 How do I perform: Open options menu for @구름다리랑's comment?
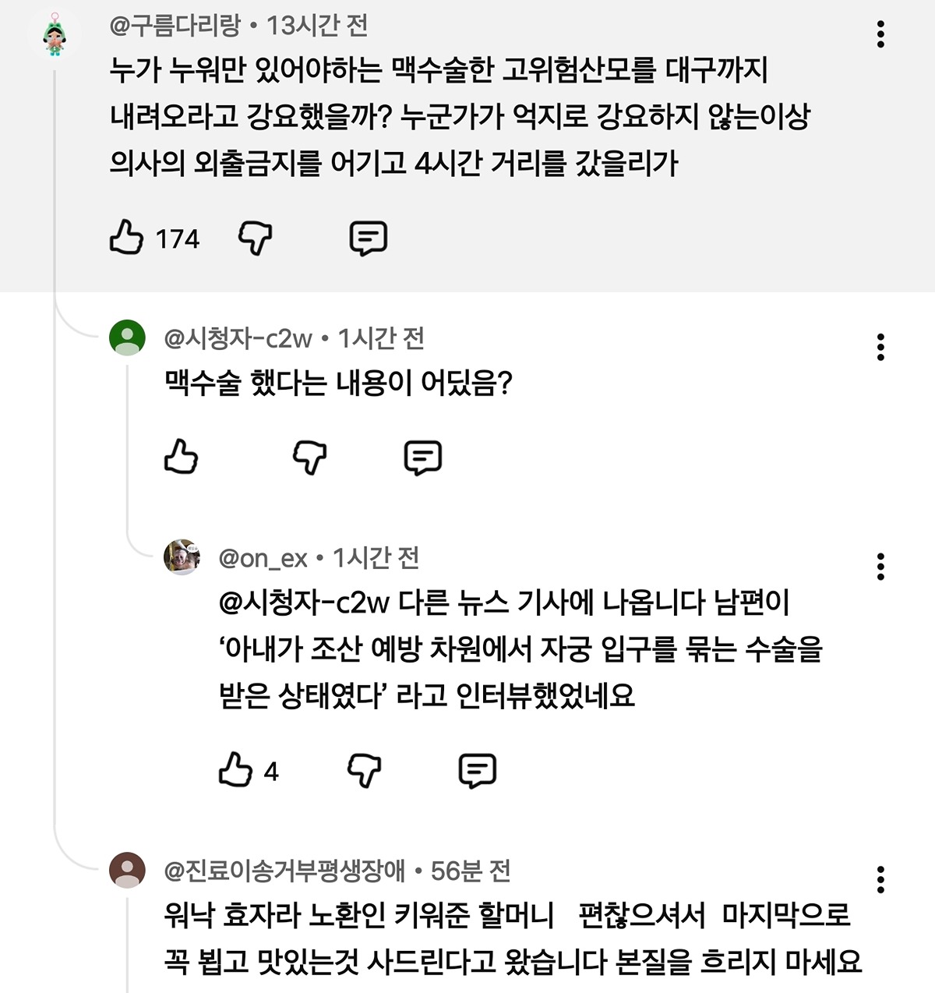point(880,34)
